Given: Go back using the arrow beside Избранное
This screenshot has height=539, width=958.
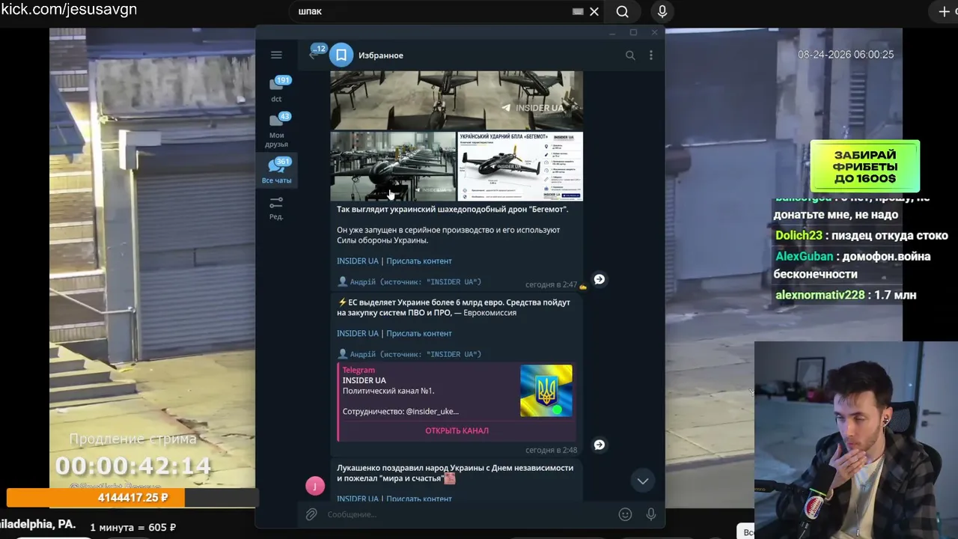Looking at the screenshot, I should coord(314,55).
